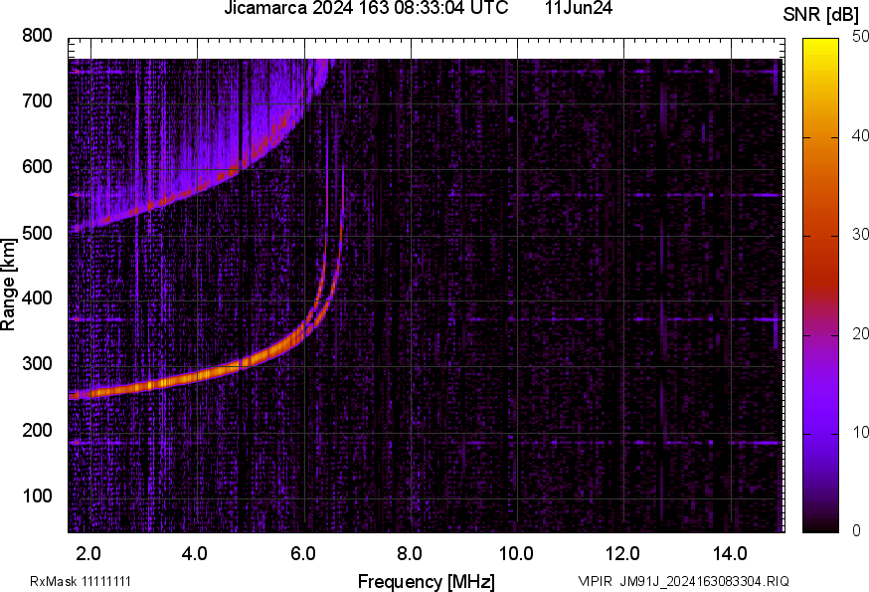
Task: Click the frequency tick label '2.0'
Action: point(88,554)
